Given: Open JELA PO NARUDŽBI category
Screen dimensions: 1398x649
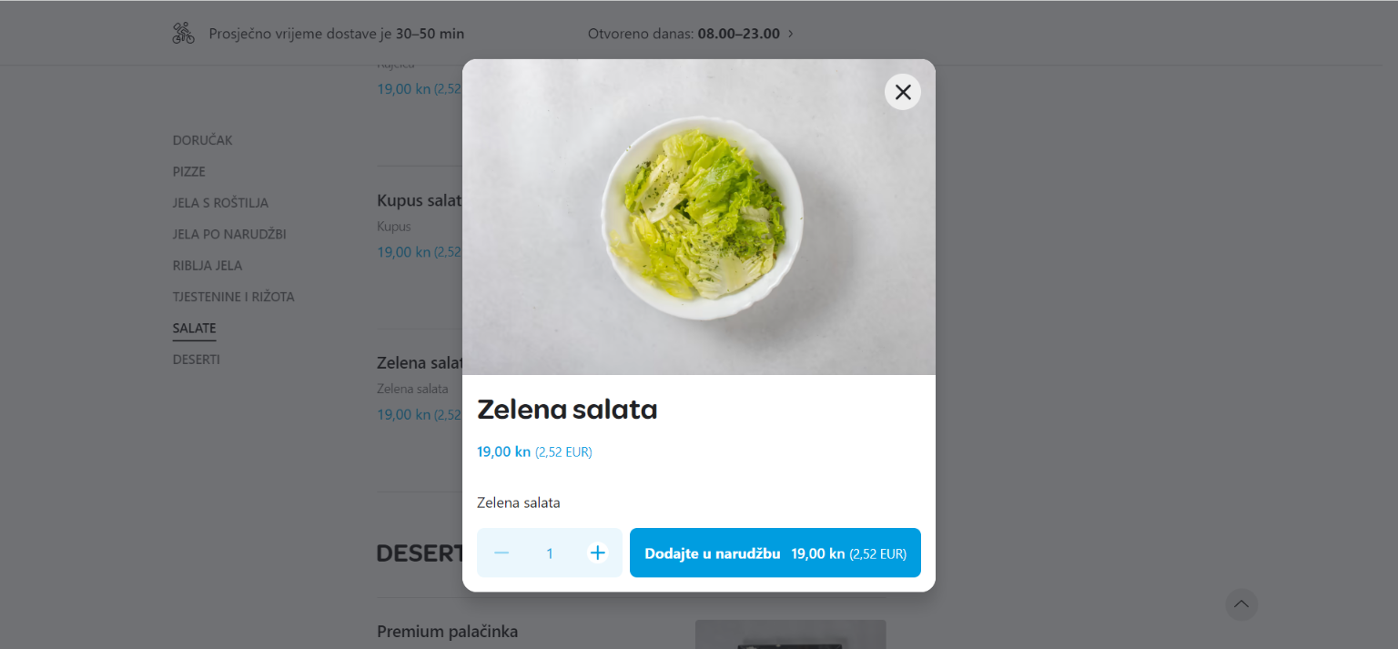Looking at the screenshot, I should [x=229, y=234].
